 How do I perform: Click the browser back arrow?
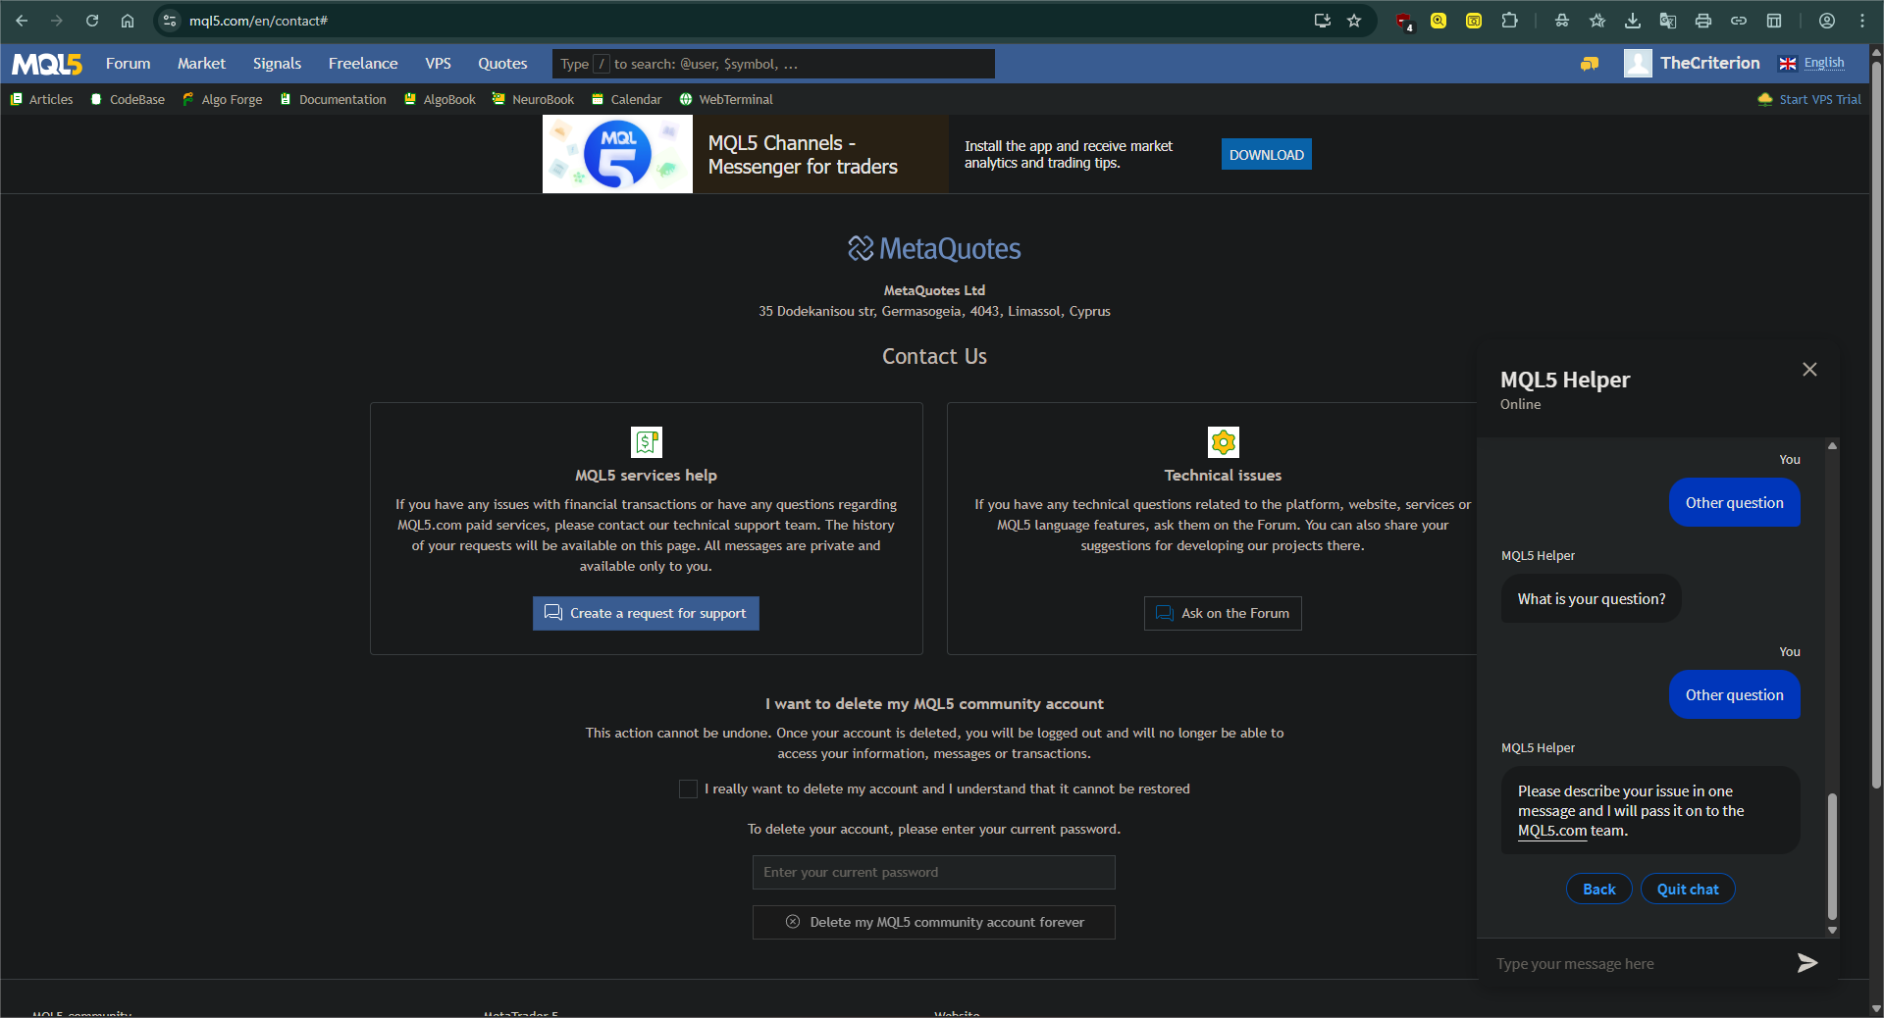(x=22, y=21)
